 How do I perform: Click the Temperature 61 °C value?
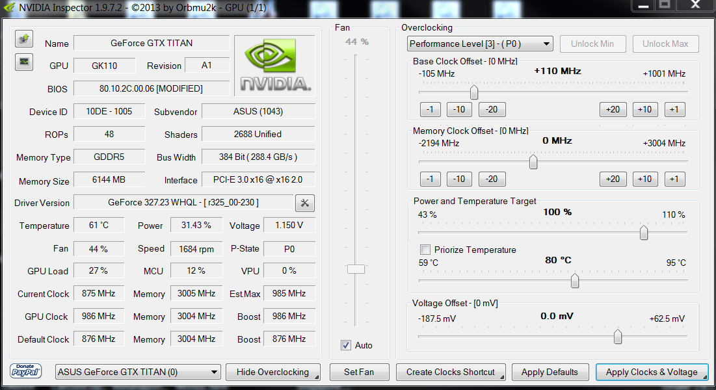pos(99,225)
